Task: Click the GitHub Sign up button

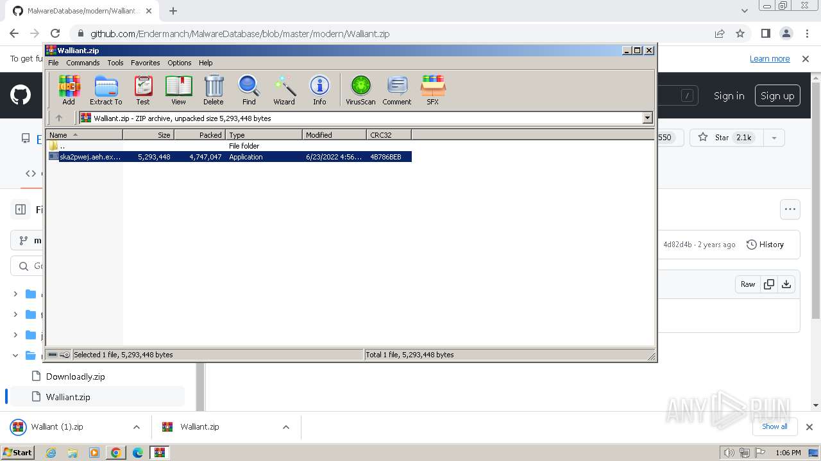Action: 777,96
